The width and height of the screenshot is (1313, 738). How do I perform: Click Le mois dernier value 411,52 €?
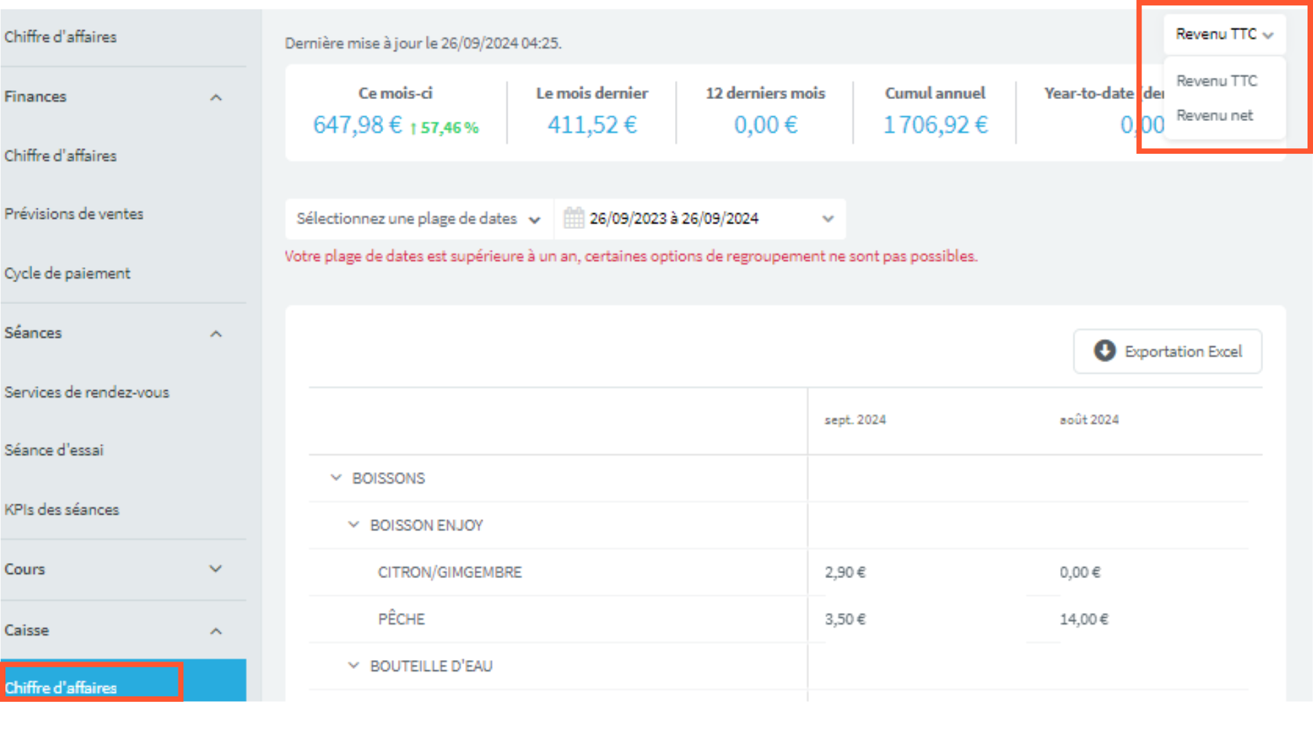click(592, 125)
